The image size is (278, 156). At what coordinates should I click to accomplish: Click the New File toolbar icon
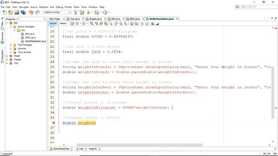5,13
